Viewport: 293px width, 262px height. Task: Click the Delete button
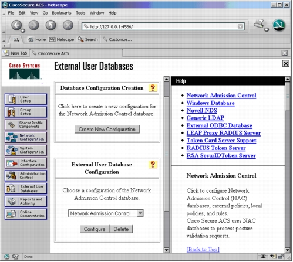click(121, 229)
